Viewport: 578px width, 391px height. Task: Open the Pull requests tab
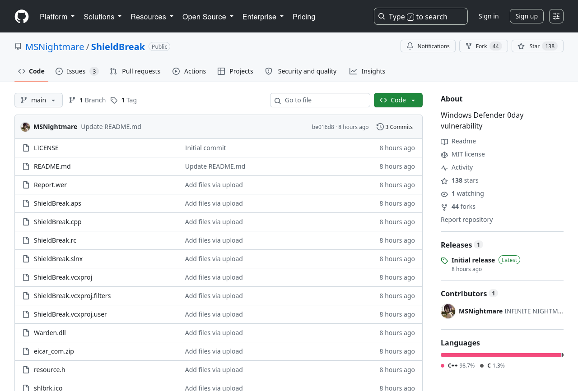pyautogui.click(x=135, y=71)
